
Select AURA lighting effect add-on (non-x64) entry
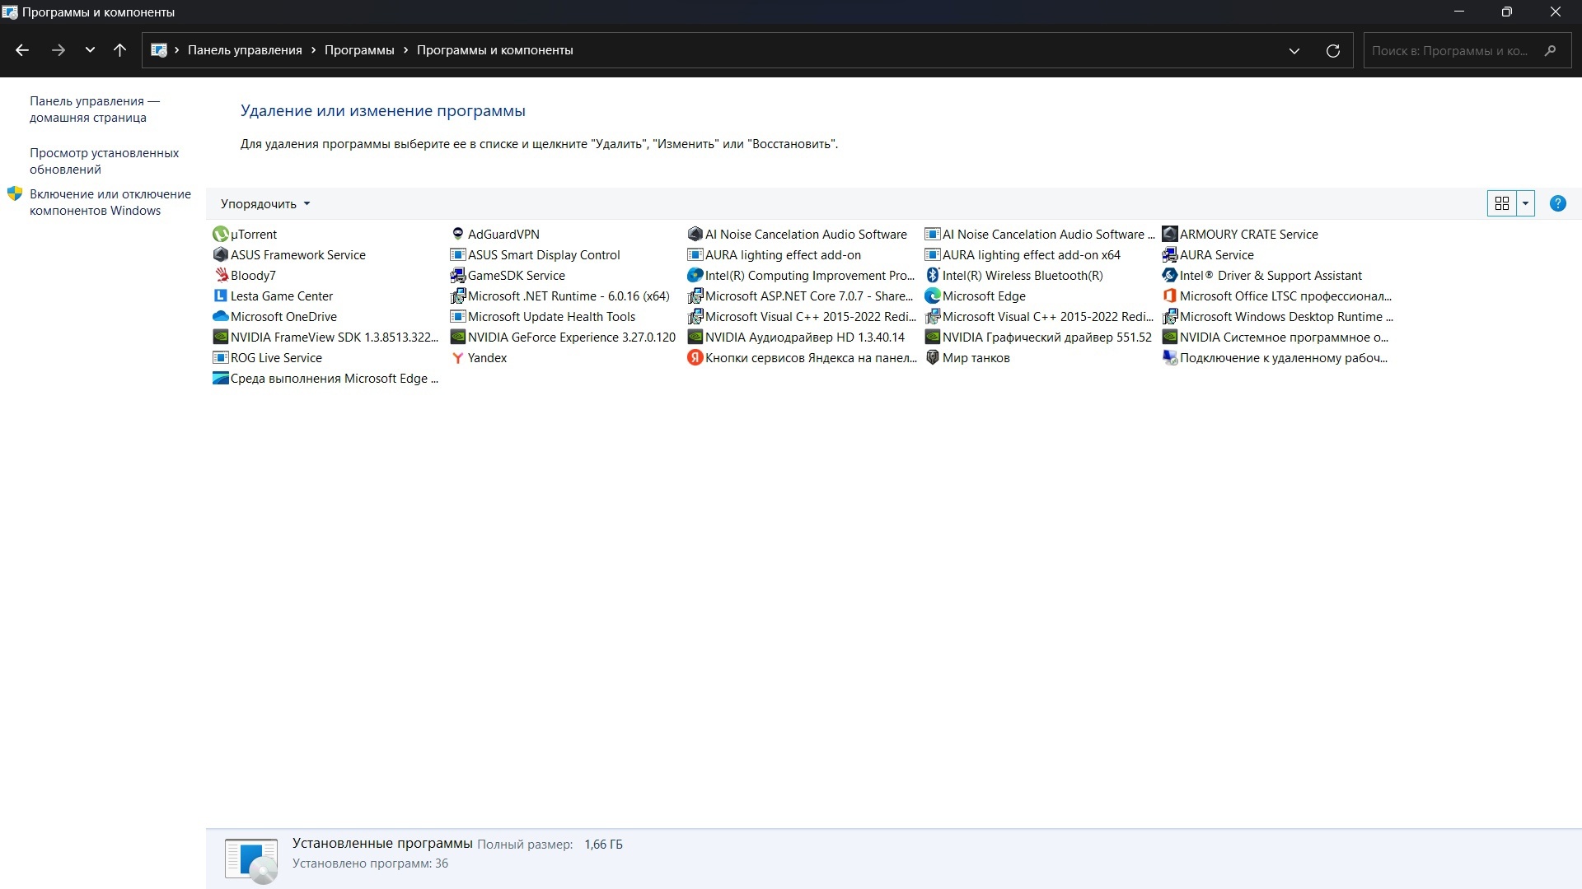tap(775, 255)
